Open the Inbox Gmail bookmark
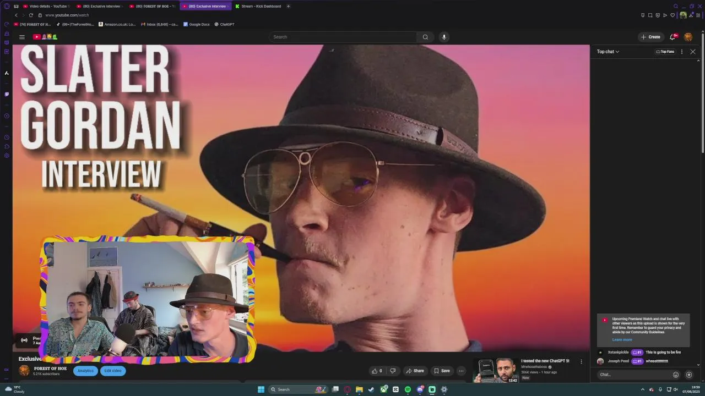Image resolution: width=705 pixels, height=396 pixels. tap(159, 24)
